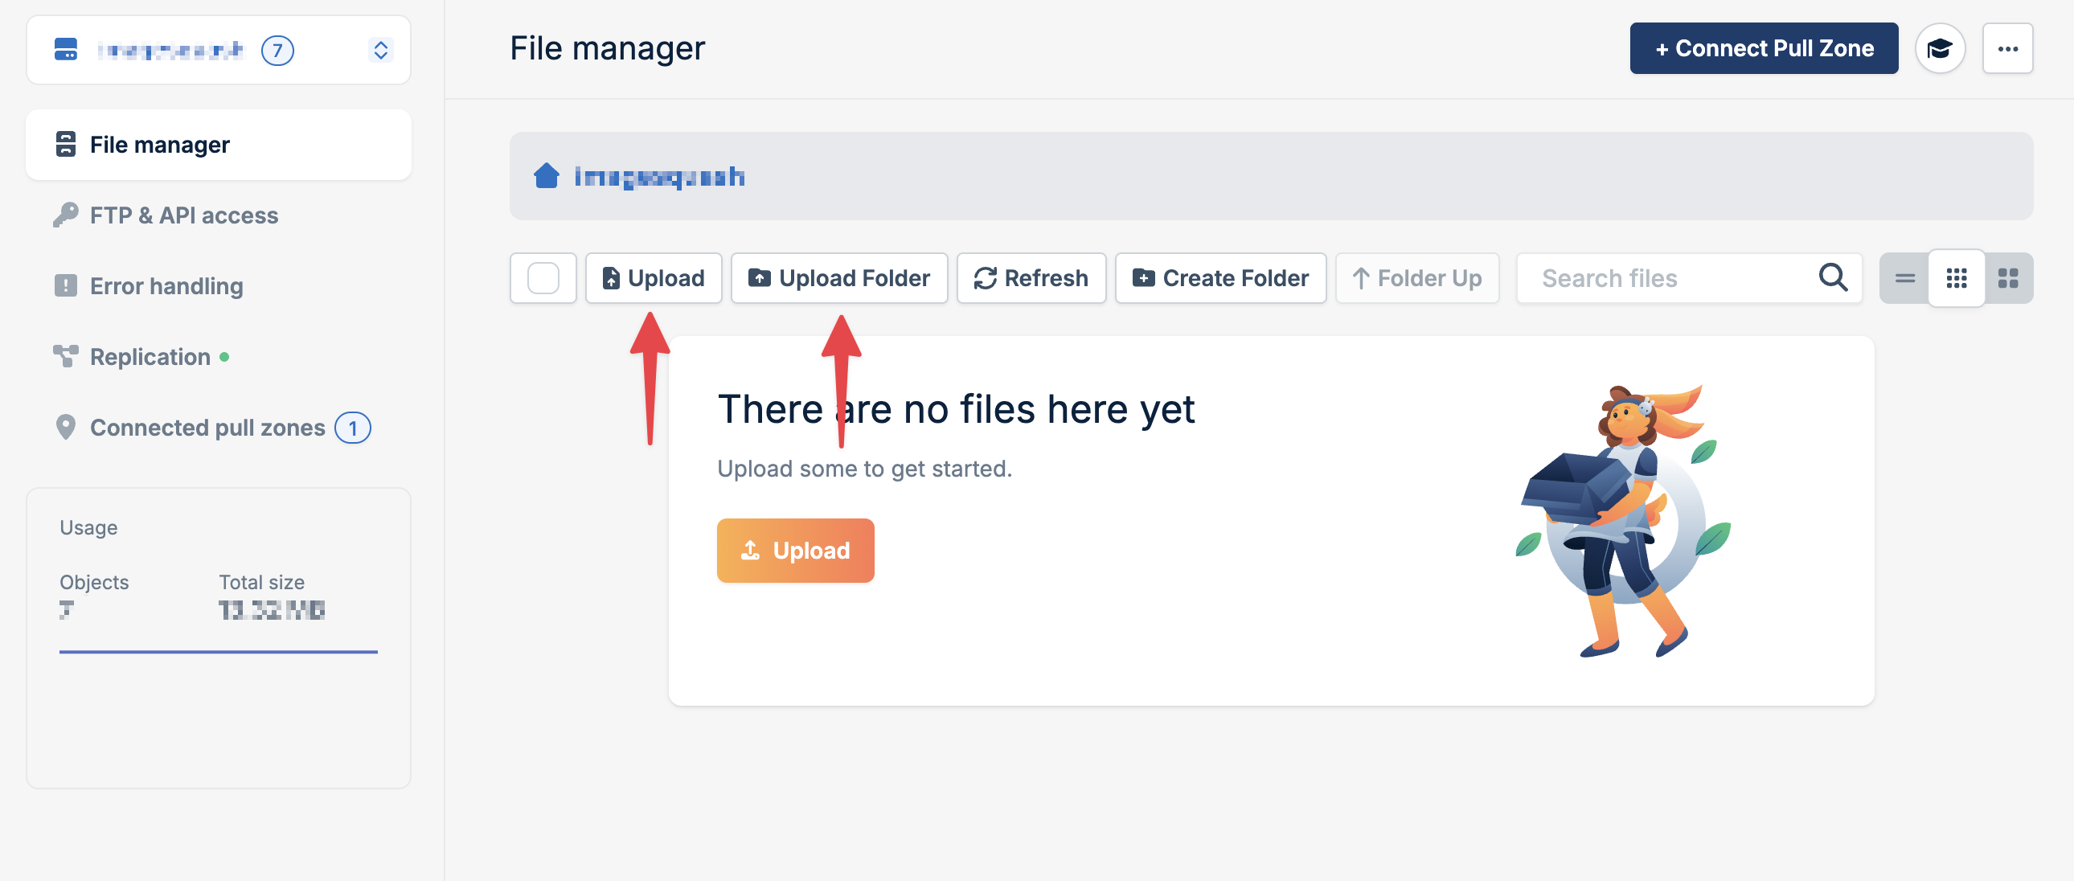Screen dimensions: 2074x881
Task: Select the File manager sidebar icon
Action: pyautogui.click(x=66, y=144)
